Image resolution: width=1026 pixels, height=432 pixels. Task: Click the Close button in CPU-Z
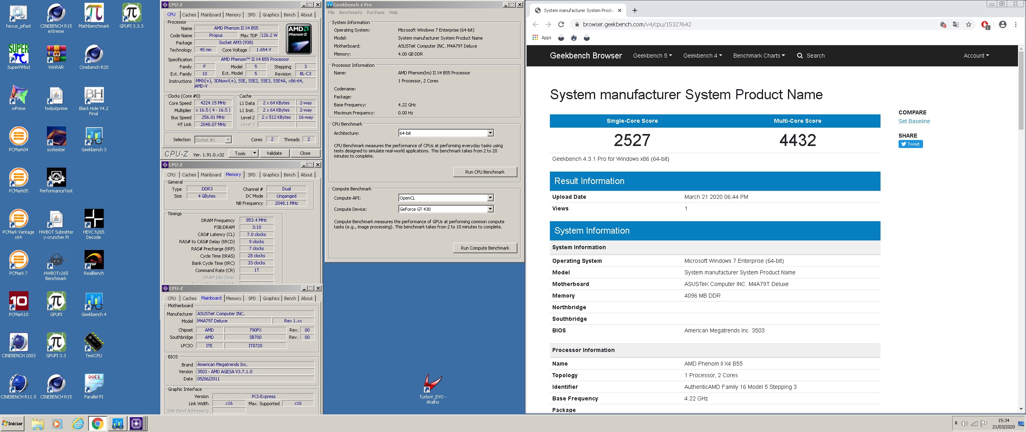tap(305, 153)
